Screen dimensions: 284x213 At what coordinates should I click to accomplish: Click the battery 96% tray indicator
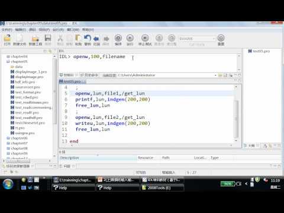point(228,184)
